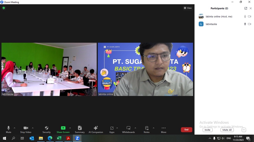End the meeting
Image resolution: width=254 pixels, height=142 pixels.
187,130
